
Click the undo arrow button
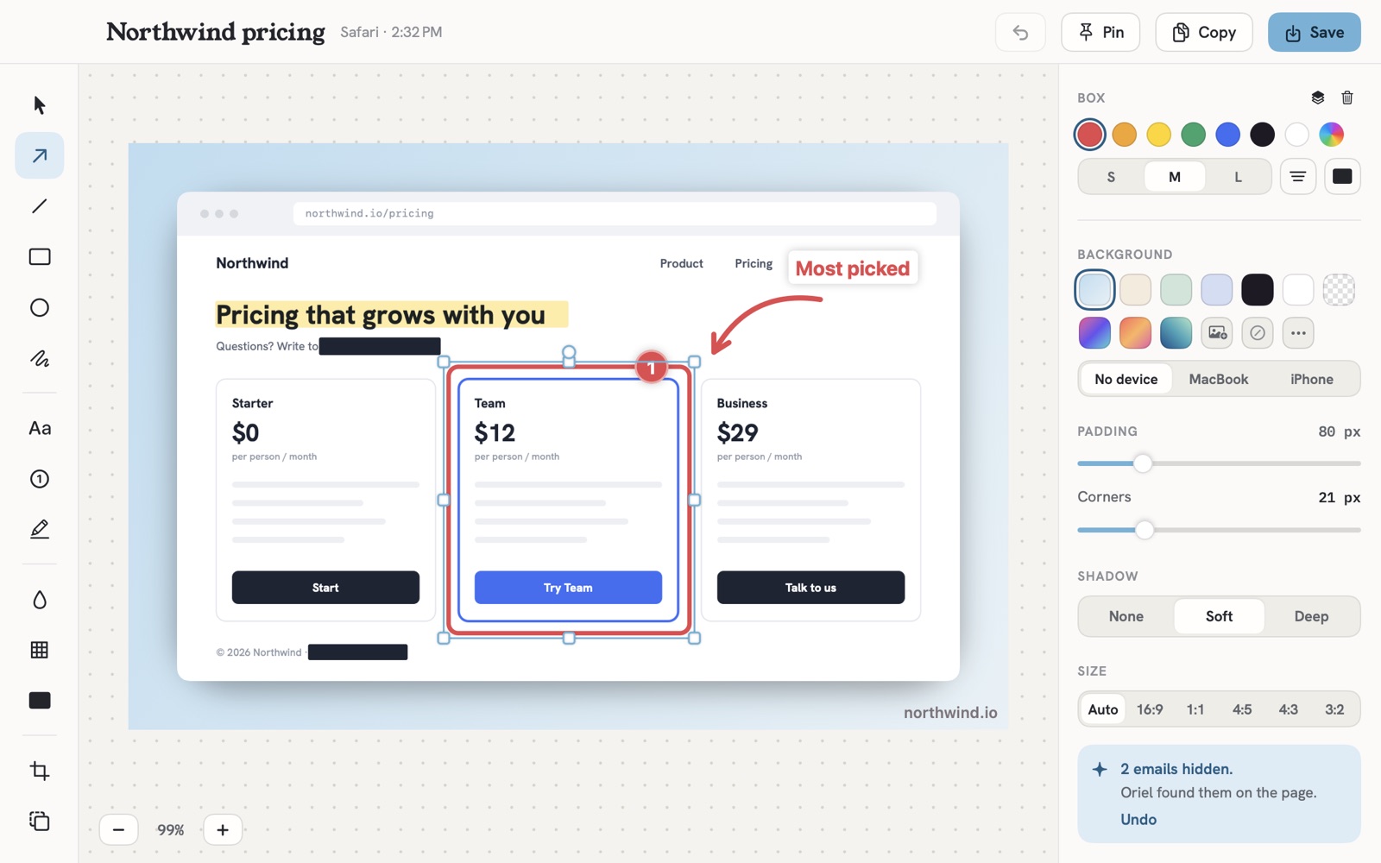coord(1020,33)
